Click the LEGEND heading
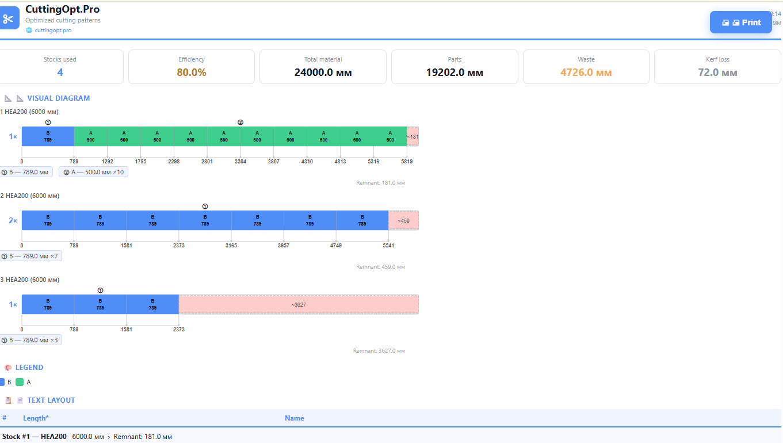The width and height of the screenshot is (783, 443). (x=29, y=368)
